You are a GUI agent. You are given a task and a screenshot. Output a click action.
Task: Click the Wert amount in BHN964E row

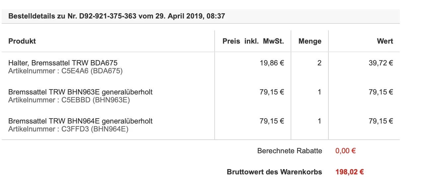pyautogui.click(x=381, y=121)
